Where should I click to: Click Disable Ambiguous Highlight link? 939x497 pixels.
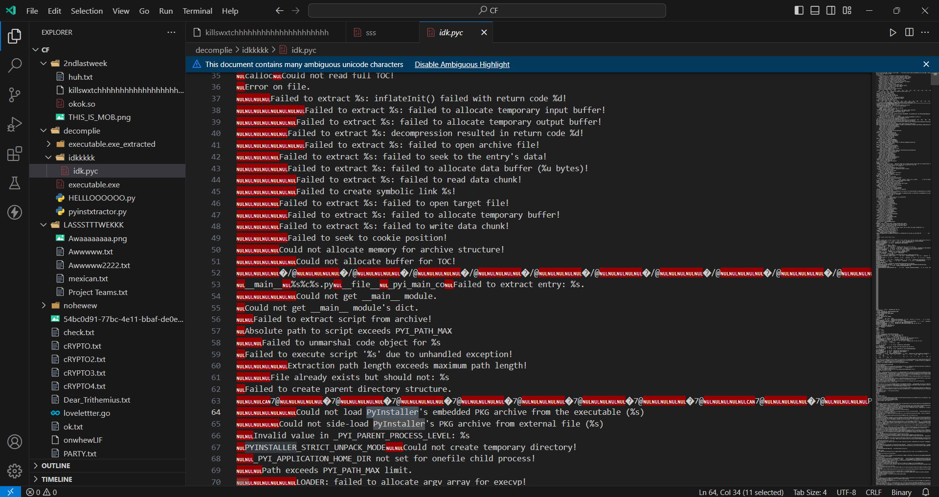pyautogui.click(x=462, y=65)
